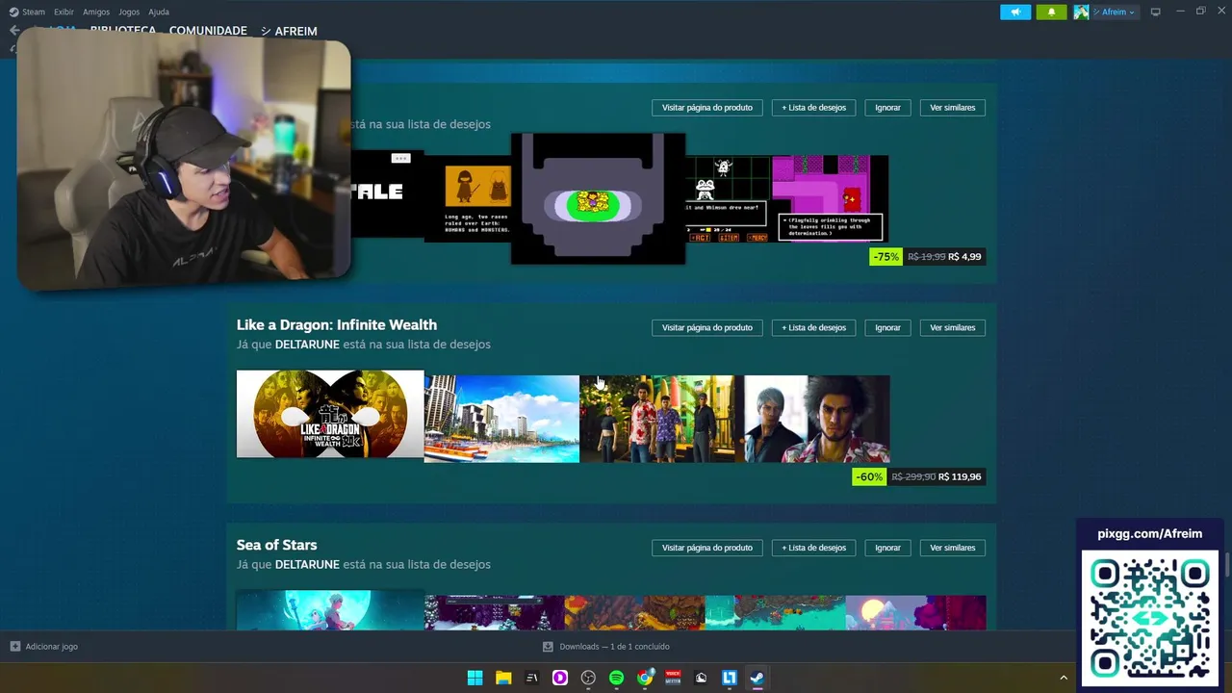Image resolution: width=1232 pixels, height=693 pixels.
Task: Add Undertale to wishlist
Action: [x=813, y=108]
